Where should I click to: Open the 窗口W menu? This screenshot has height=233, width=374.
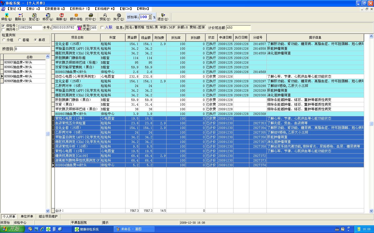(126, 9)
